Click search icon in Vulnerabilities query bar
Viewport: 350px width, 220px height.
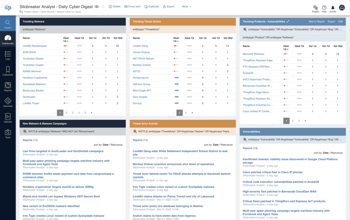(245, 140)
